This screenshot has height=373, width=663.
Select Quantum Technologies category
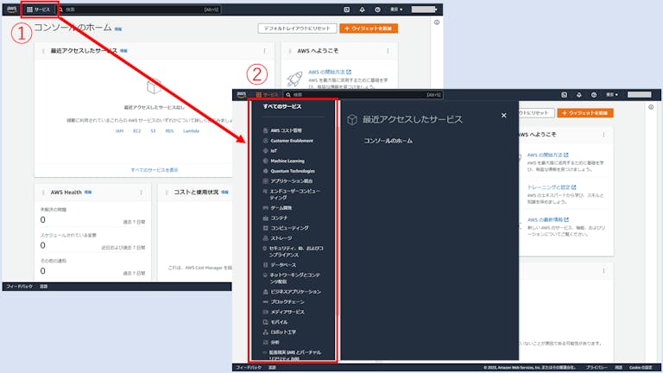click(x=289, y=171)
